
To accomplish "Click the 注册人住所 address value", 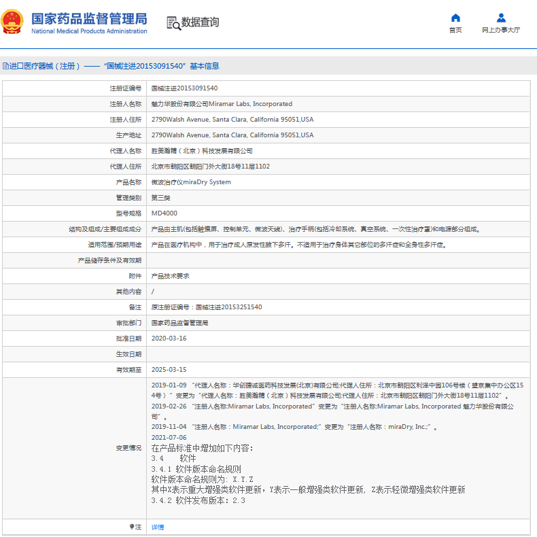I will tap(232, 120).
